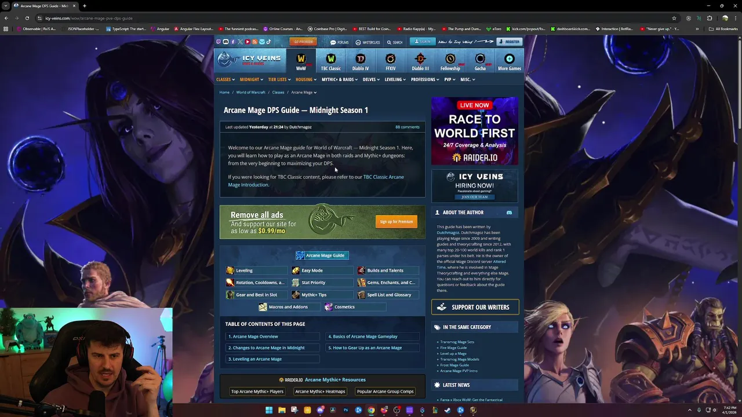Image resolution: width=742 pixels, height=417 pixels.
Task: Click the Sign In button
Action: click(423, 41)
